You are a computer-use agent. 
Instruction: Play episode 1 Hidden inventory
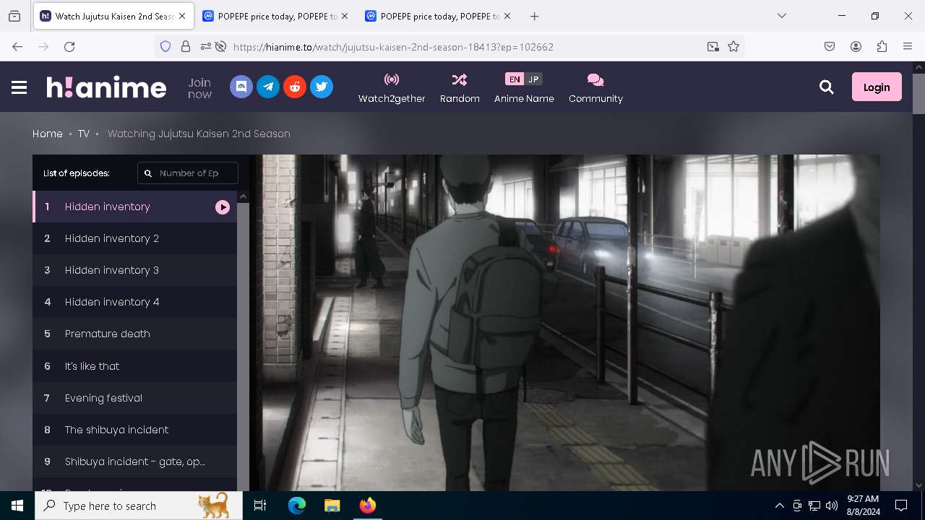click(134, 207)
